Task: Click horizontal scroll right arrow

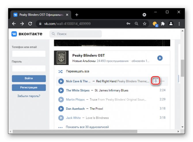Action: coord(178,132)
